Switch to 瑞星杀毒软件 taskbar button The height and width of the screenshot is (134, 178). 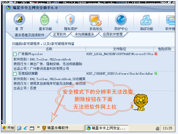coord(63,128)
